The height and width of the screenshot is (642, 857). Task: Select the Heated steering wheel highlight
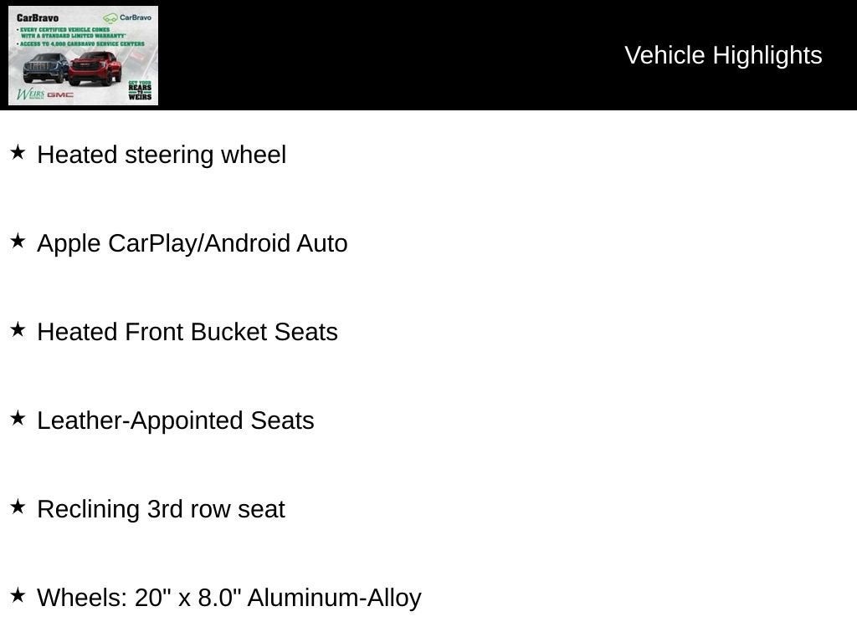coord(162,155)
